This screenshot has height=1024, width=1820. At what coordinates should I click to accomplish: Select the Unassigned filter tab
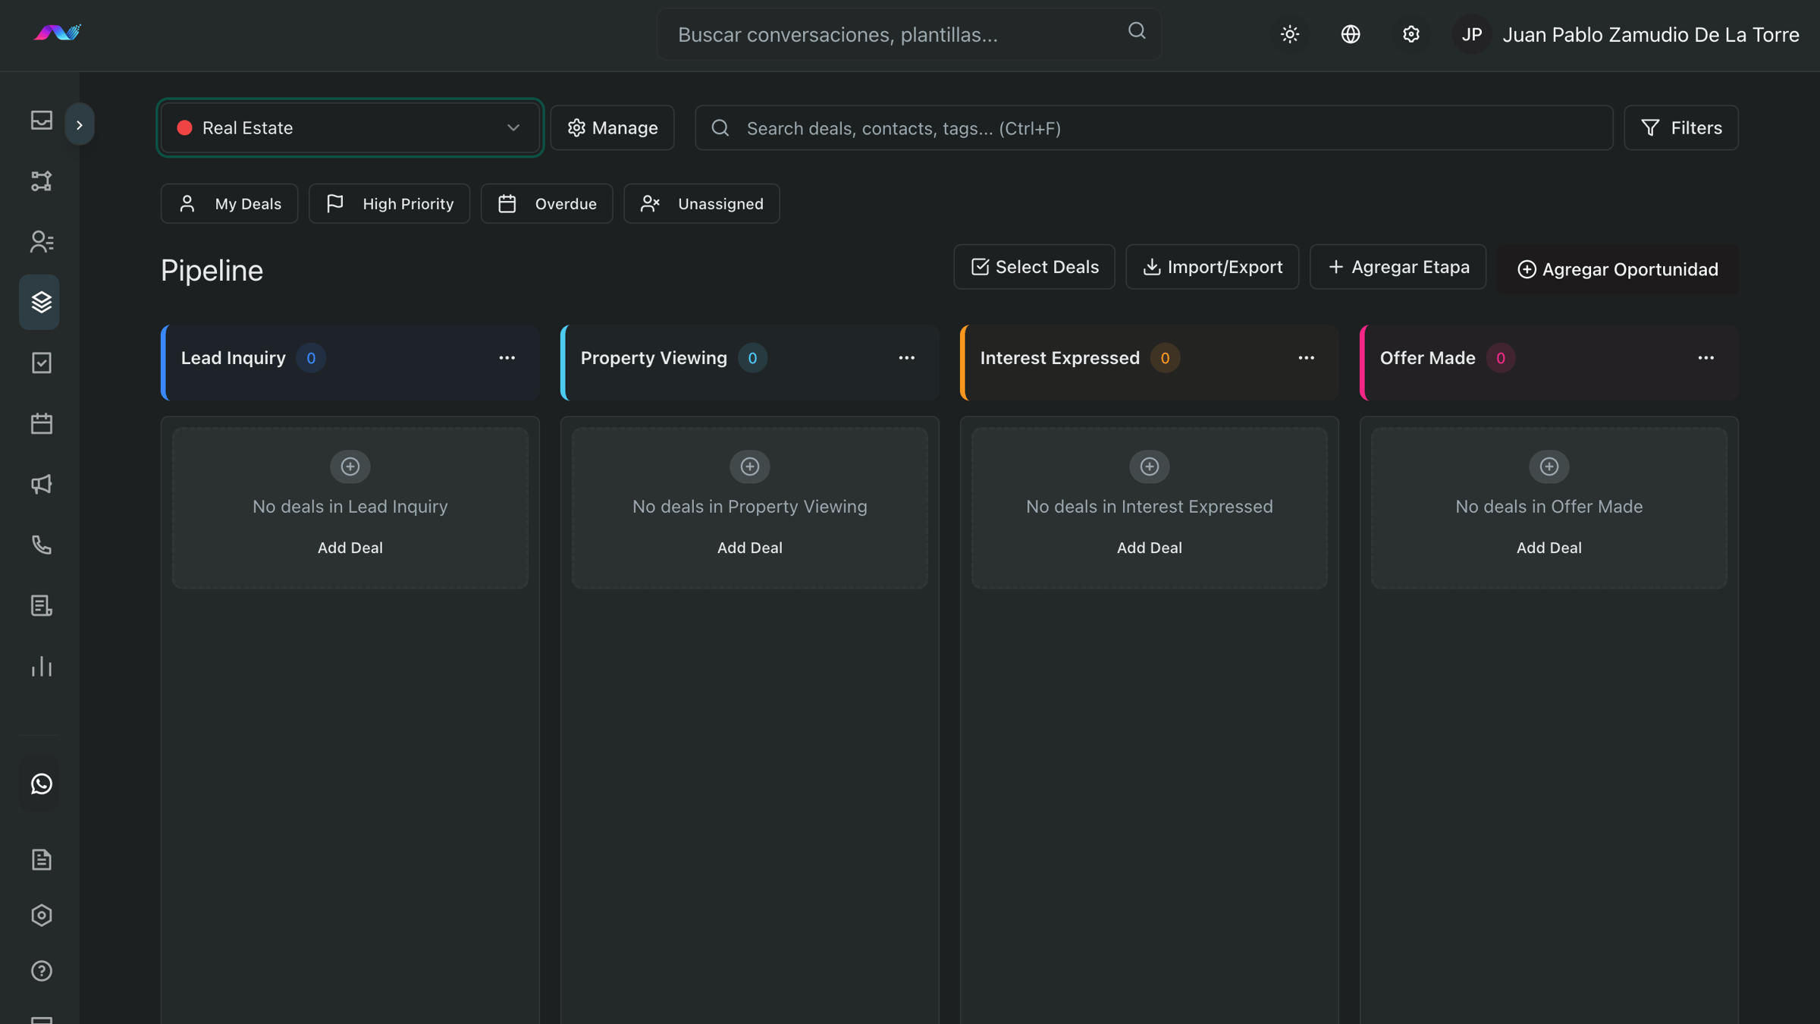(701, 203)
